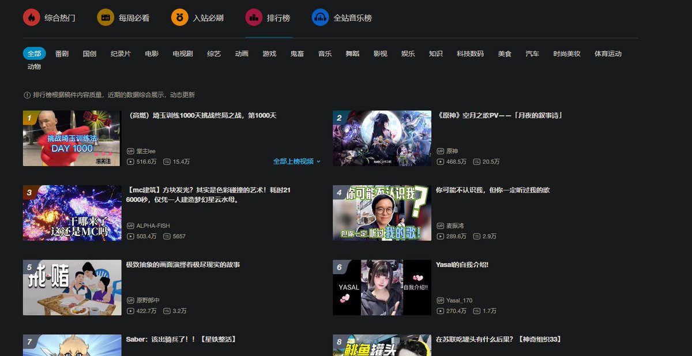Click the play-count icon beside 289.6万
Viewport: 692px width, 356px height.
441,237
